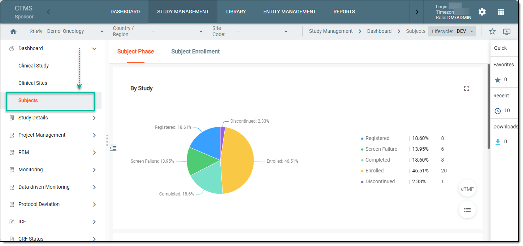
Task: Expand ICF chevron
Action: point(94,222)
